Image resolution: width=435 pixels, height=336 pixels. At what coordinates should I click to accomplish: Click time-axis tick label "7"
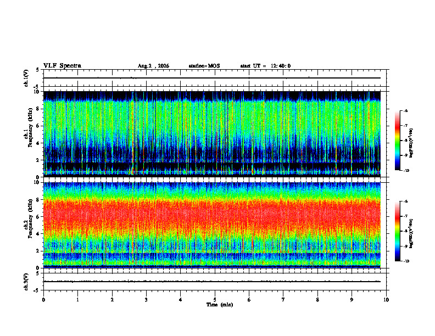[x=283, y=300]
